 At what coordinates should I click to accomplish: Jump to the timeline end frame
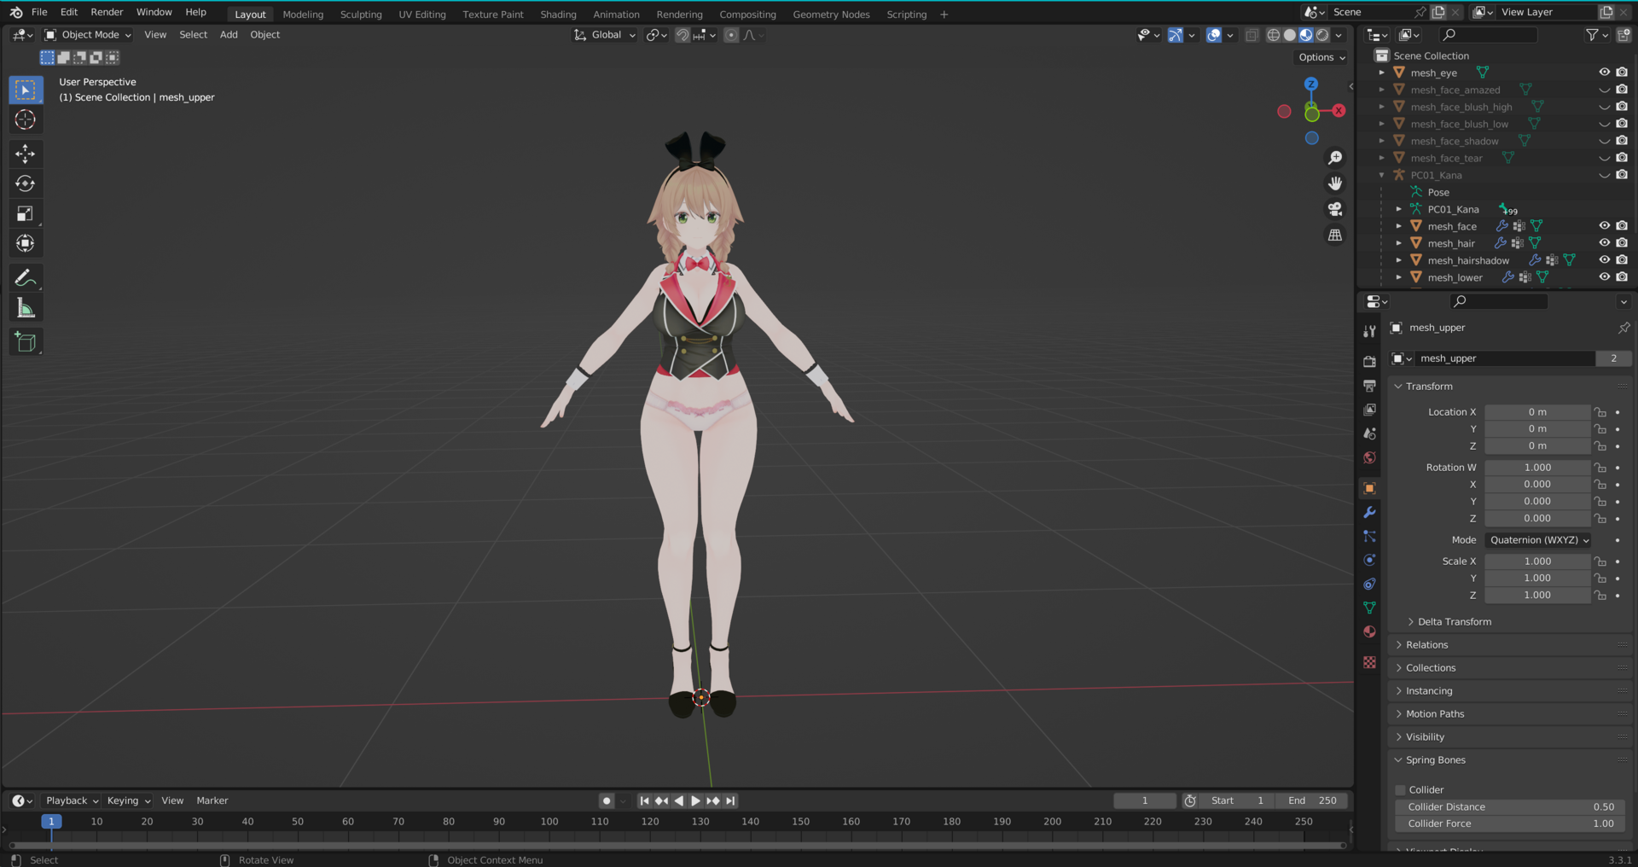click(x=731, y=800)
